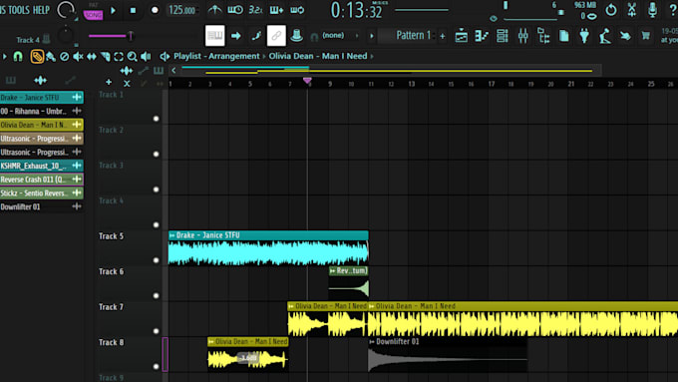
Task: Open the tempo tapper icon
Action: [x=605, y=36]
